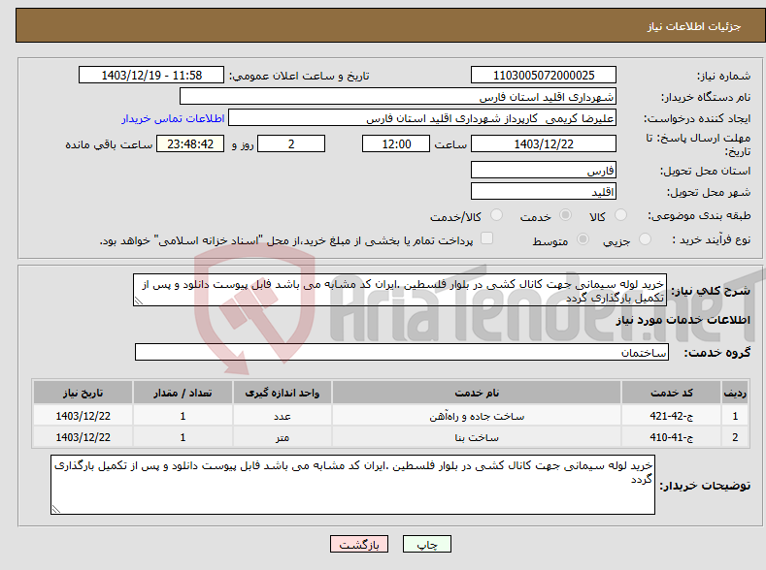Screen dimensions: 766x570
Task: Click service code ج-42-421 cell
Action: [x=671, y=416]
